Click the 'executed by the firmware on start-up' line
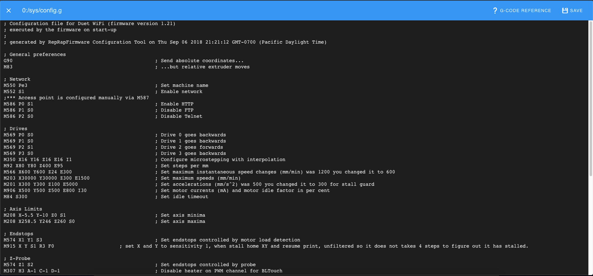Screen dimensions: 593x276 (x=60, y=30)
